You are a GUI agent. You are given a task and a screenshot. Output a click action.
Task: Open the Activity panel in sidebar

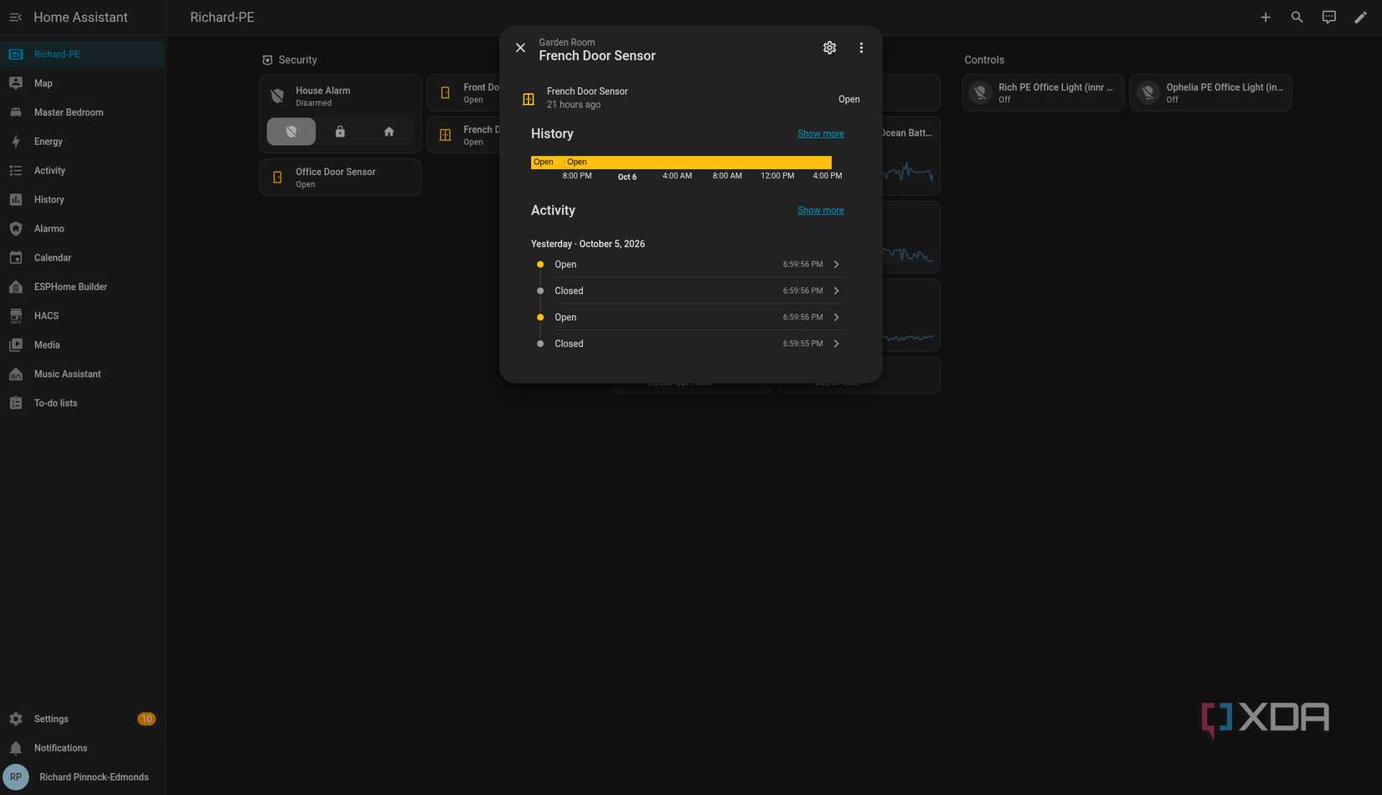(82, 170)
